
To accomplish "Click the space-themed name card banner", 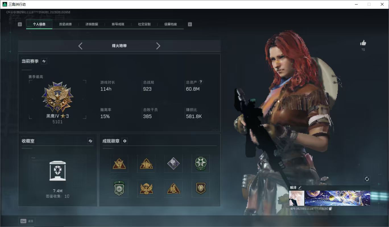I will [338, 198].
